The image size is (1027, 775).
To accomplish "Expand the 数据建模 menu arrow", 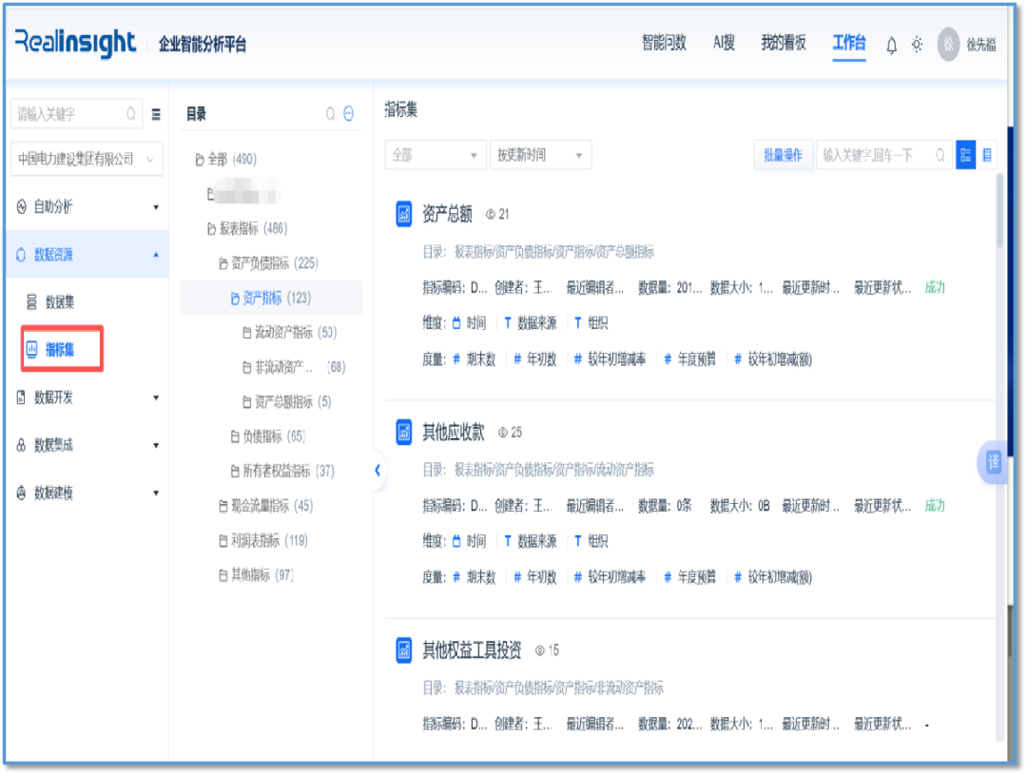I will (x=156, y=494).
